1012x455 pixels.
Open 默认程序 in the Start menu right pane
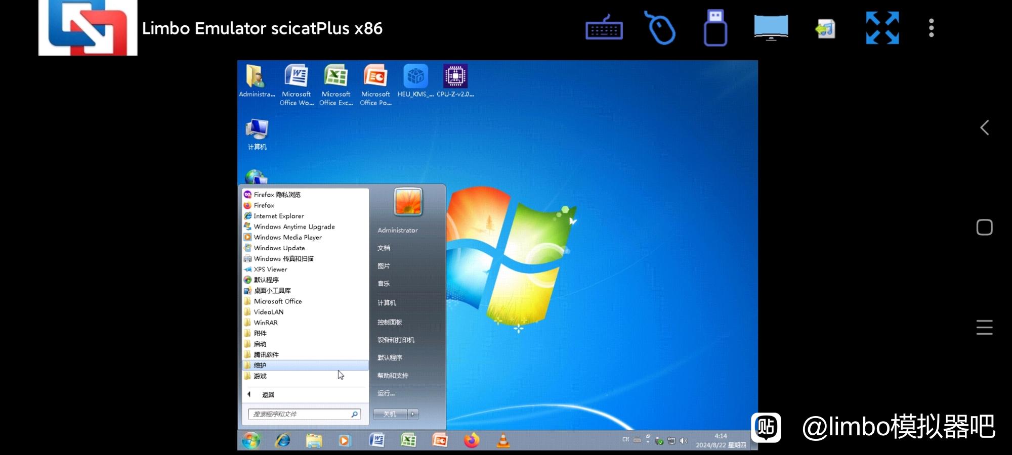coord(390,357)
